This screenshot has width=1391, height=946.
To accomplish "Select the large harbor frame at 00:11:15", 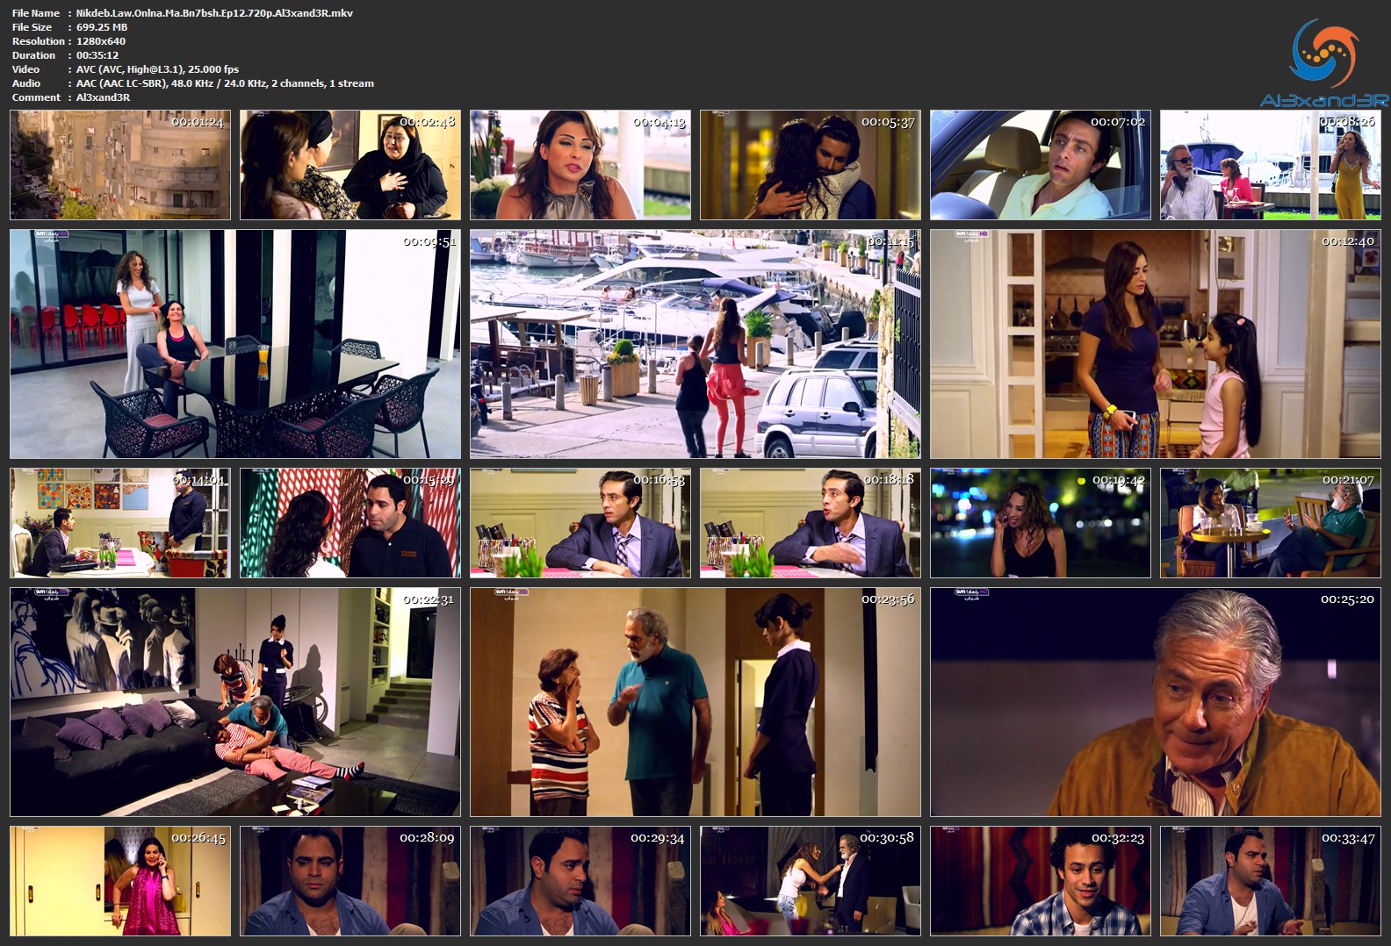I will tap(695, 344).
